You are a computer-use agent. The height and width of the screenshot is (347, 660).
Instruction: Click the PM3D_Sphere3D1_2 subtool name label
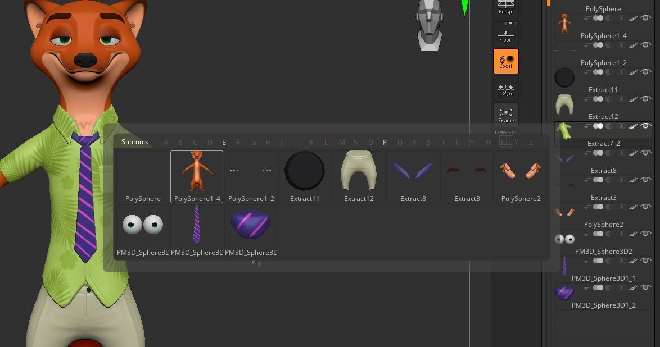[604, 305]
